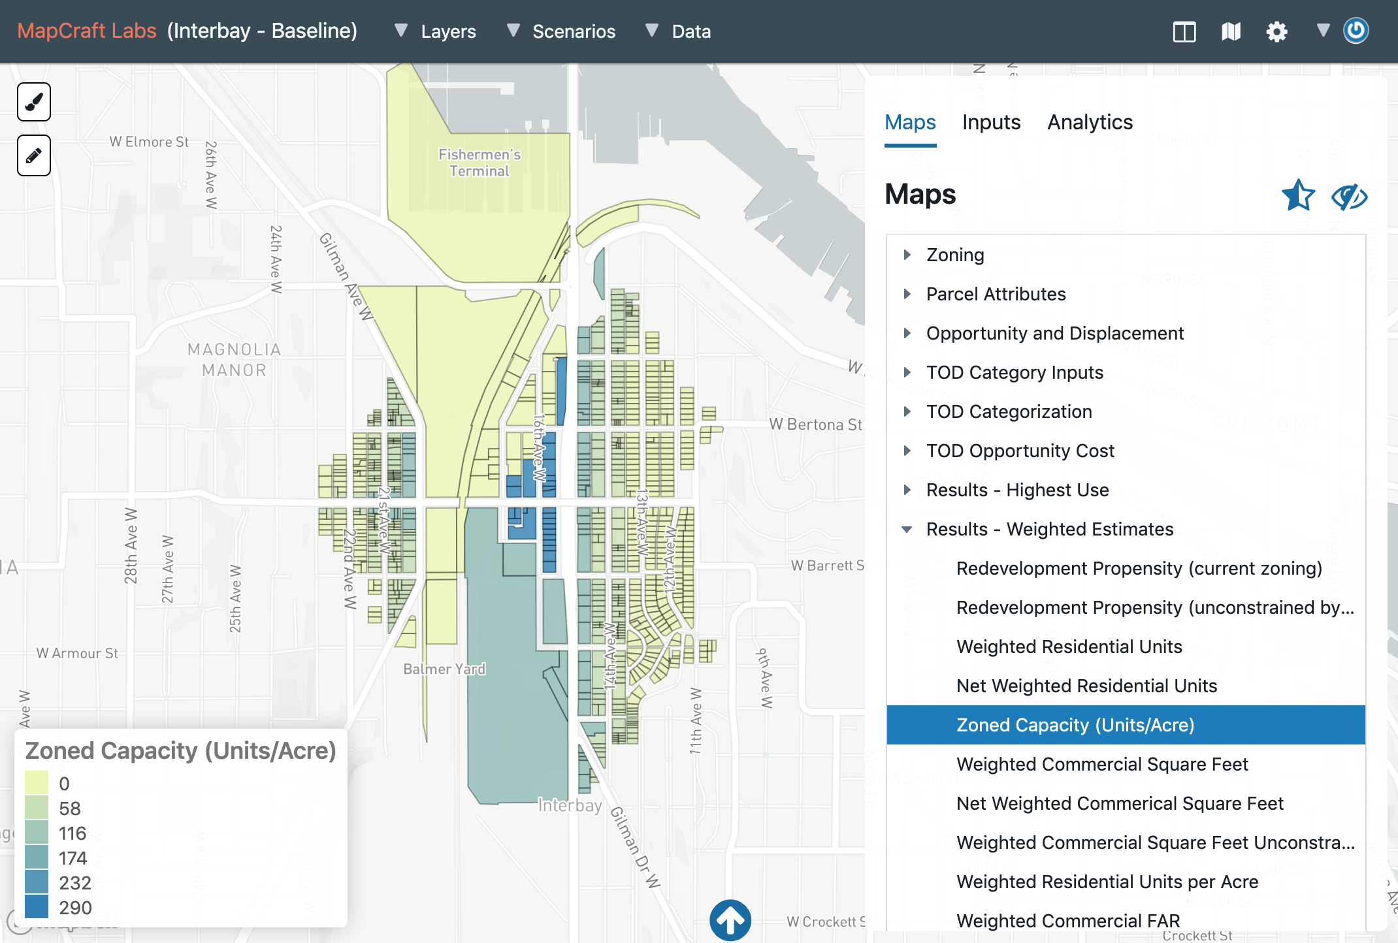Viewport: 1398px width, 943px height.
Task: Click the MapCraft Labs logo link
Action: pos(87,31)
